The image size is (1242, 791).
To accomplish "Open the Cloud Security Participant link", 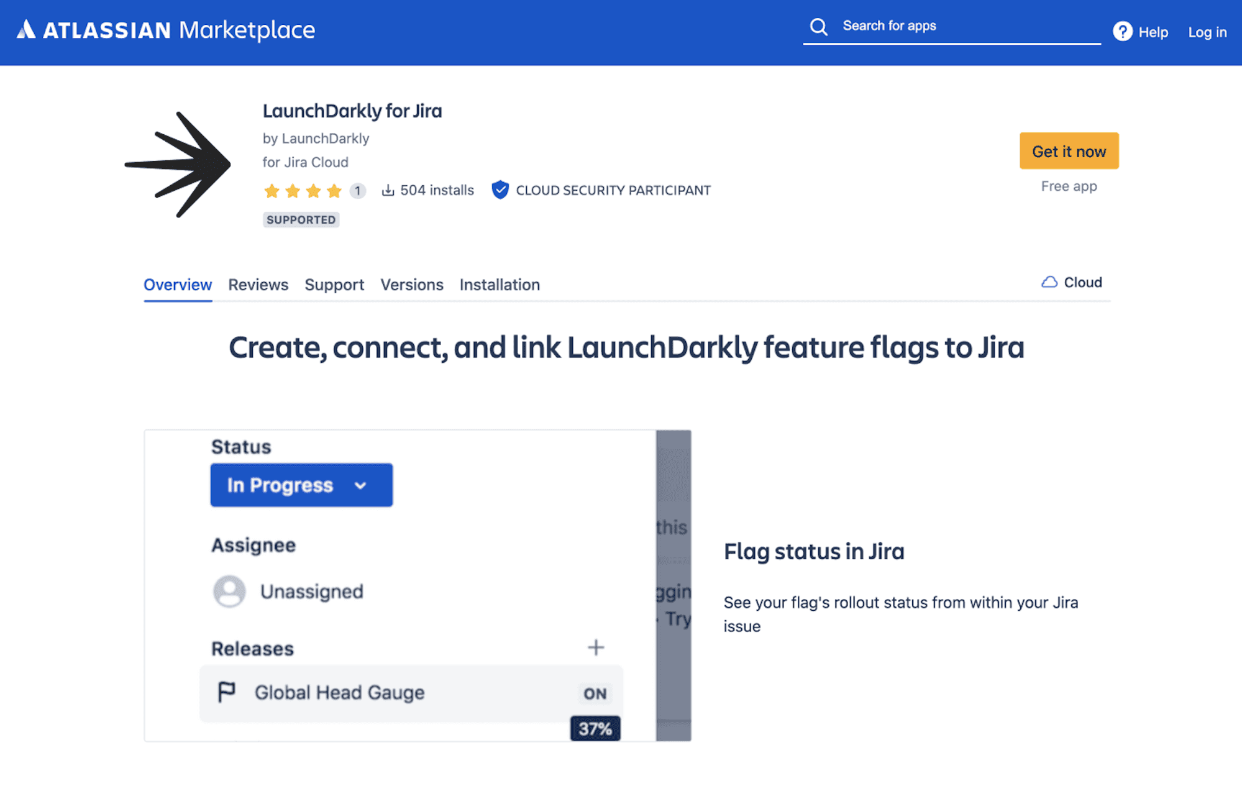I will tap(613, 190).
